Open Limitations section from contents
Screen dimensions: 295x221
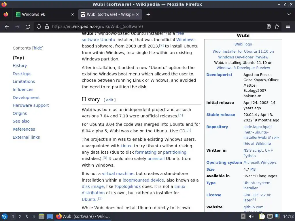pyautogui.click(x=24, y=81)
